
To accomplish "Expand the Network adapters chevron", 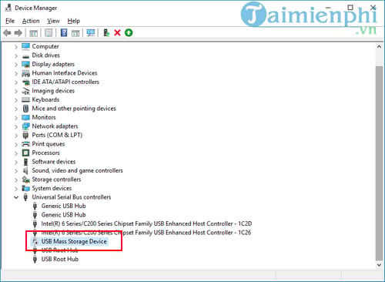I will pyautogui.click(x=16, y=127).
